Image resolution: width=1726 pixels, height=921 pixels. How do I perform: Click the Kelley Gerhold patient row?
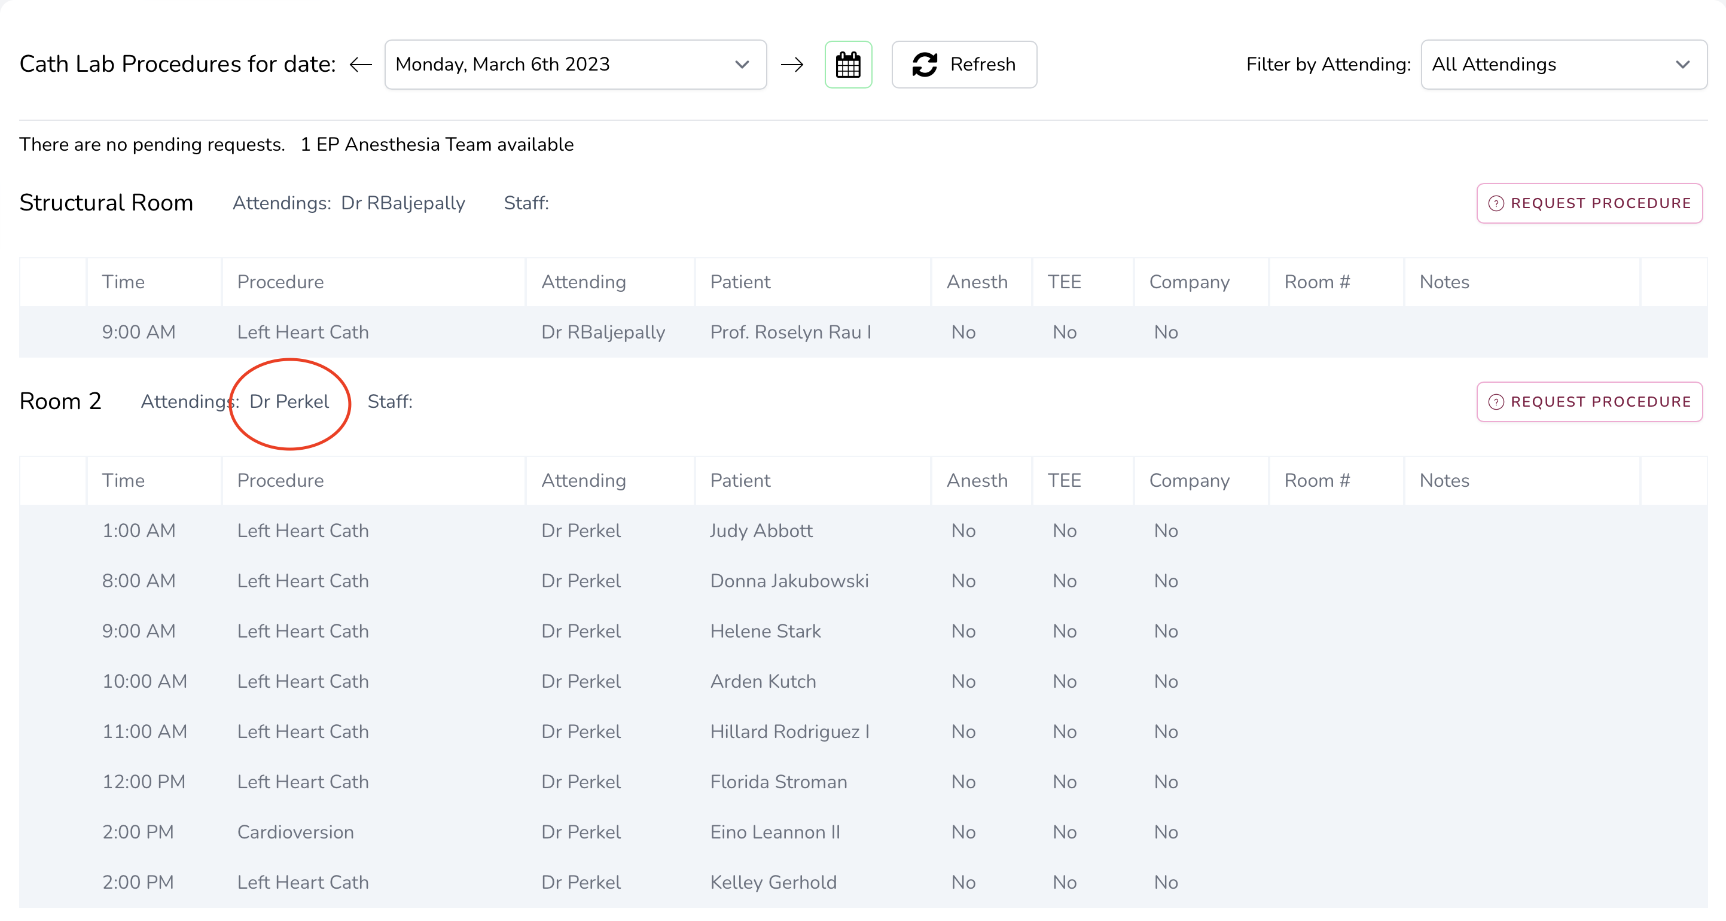(773, 882)
